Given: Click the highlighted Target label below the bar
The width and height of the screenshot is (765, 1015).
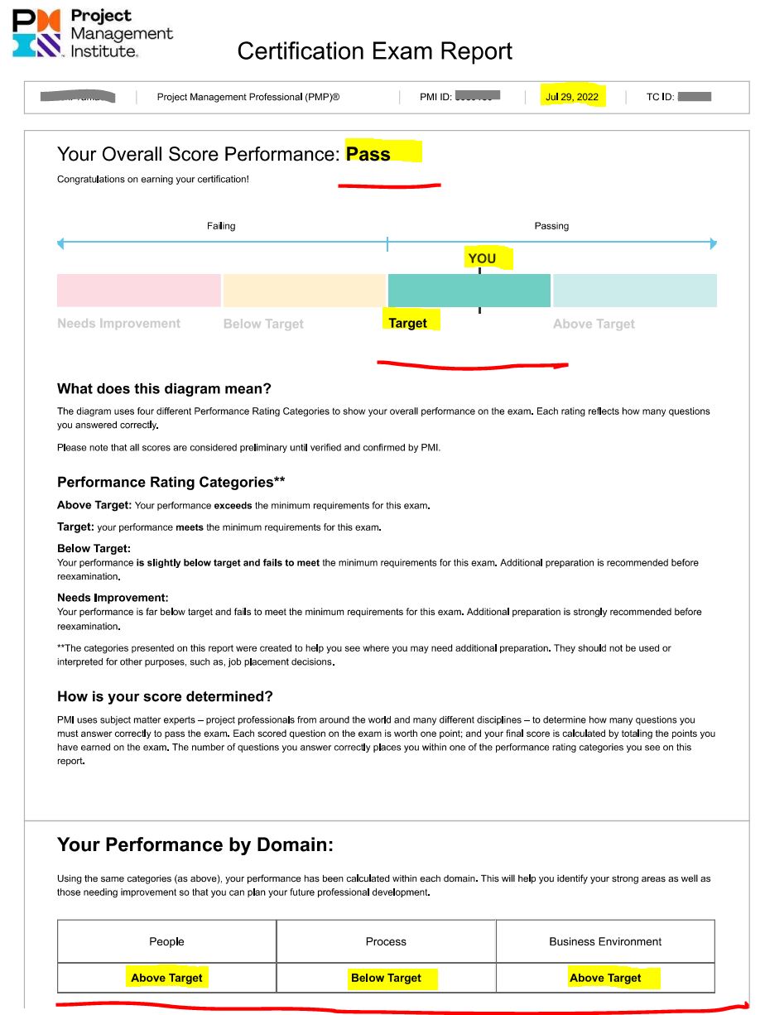Looking at the screenshot, I should (408, 323).
